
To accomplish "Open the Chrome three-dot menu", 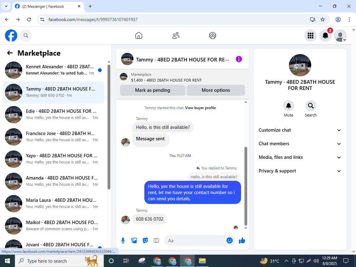I will (349, 19).
